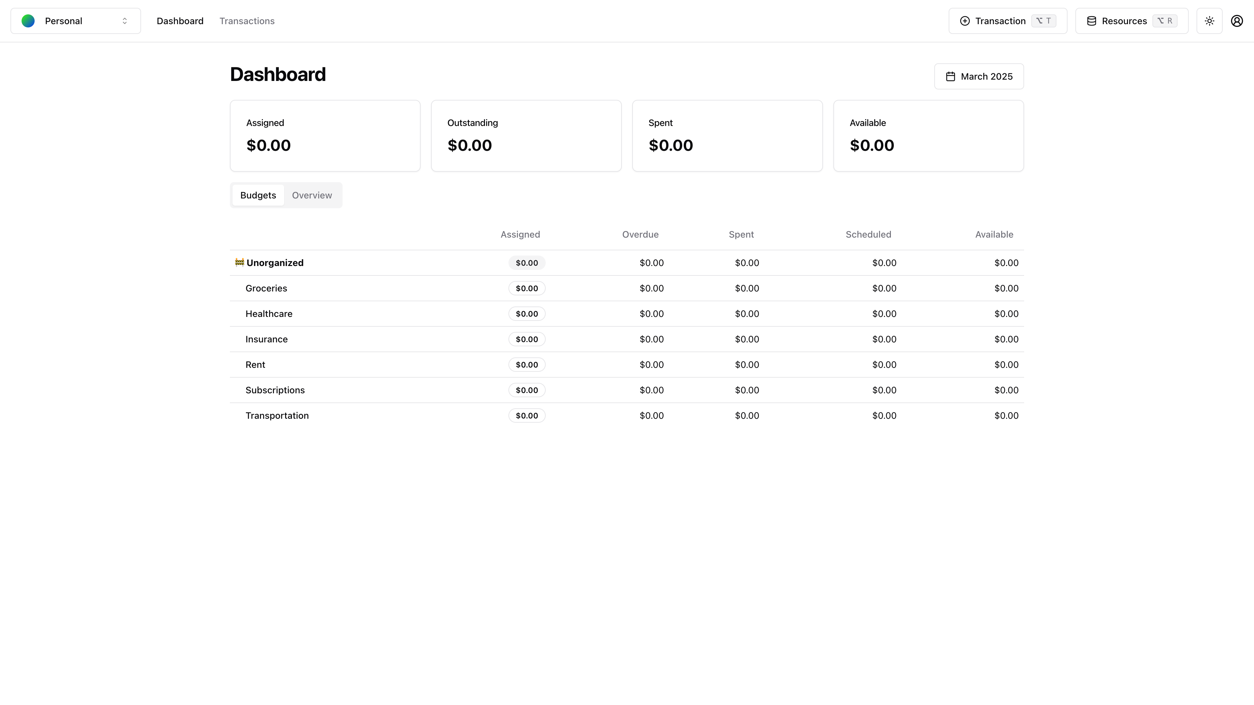Edit assigned amount for Transportation
The height and width of the screenshot is (705, 1254).
point(527,415)
